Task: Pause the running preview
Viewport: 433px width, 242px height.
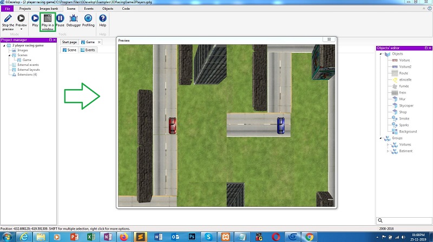Action: point(60,21)
